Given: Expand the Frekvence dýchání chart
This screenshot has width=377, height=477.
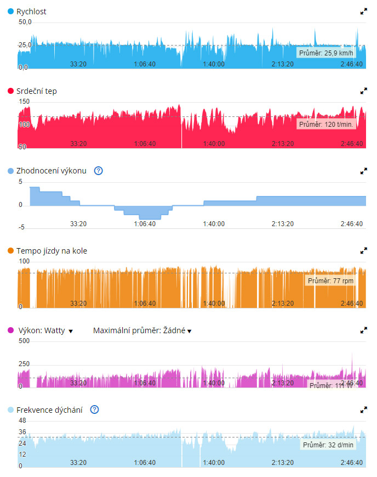Looking at the screenshot, I should [363, 409].
